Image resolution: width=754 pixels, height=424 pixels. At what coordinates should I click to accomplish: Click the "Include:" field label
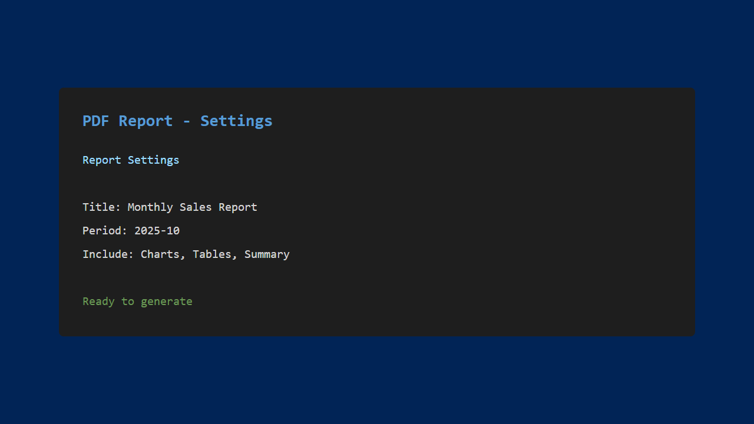108,254
